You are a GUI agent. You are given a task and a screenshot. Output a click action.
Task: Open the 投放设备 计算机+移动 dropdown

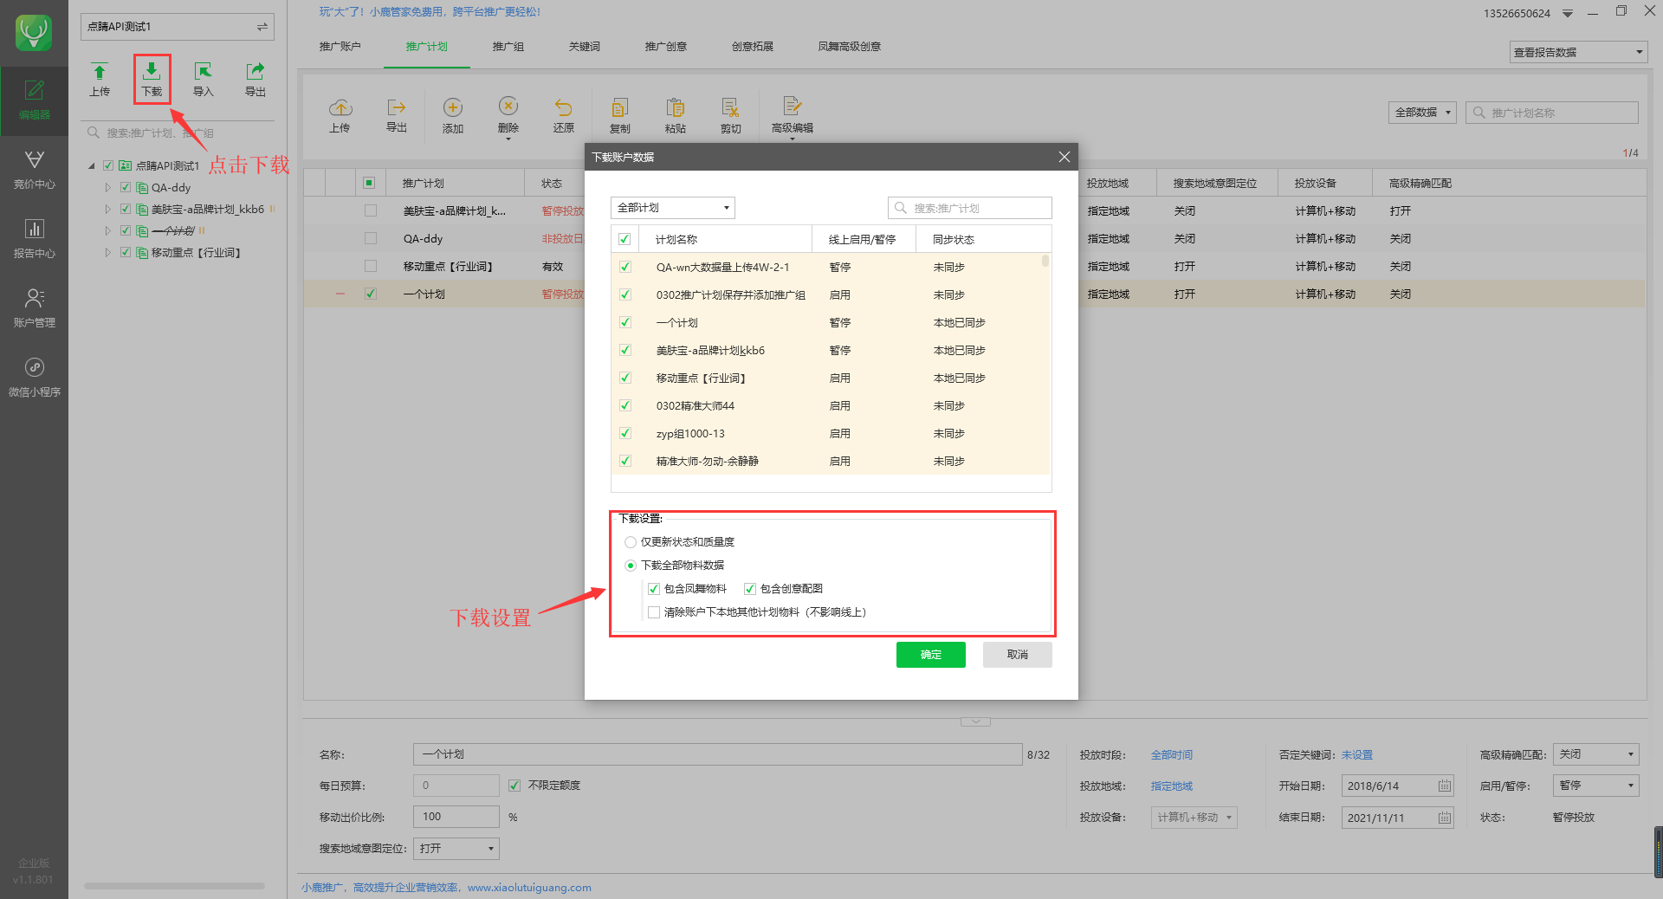pyautogui.click(x=1194, y=818)
